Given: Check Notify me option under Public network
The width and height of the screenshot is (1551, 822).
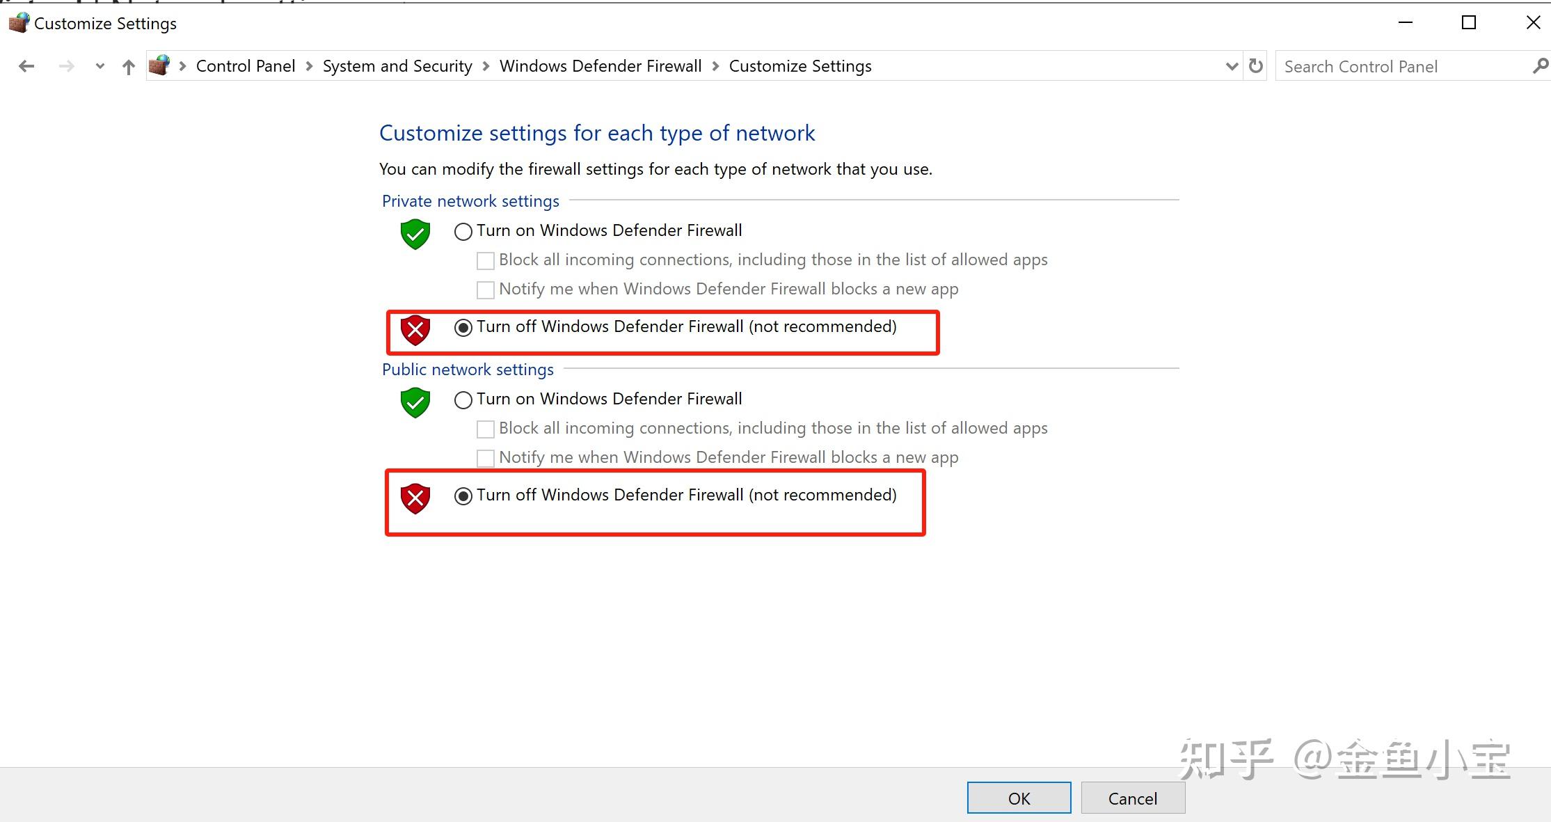Looking at the screenshot, I should coord(486,458).
